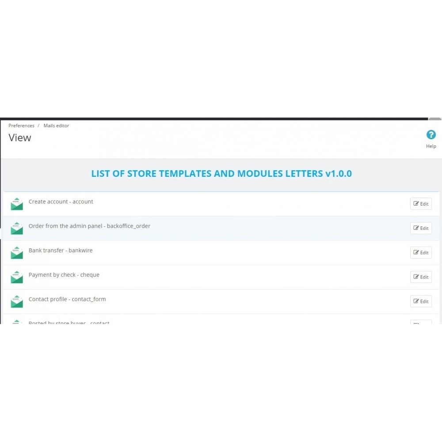Screen dimensions: 442x442
Task: Select the Bank transfer - bankwire row text
Action: (60, 250)
